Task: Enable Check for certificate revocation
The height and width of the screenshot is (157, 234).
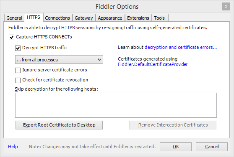Action: point(18,80)
